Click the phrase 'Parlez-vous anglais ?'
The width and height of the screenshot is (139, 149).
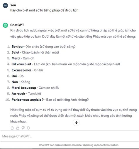click(x=28, y=100)
